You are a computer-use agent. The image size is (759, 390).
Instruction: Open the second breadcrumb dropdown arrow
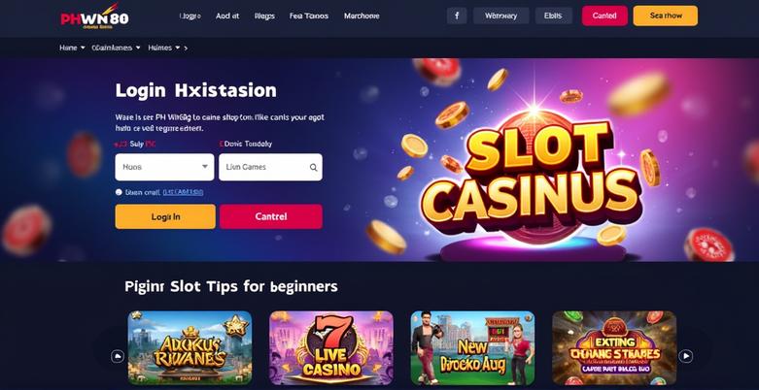point(138,48)
